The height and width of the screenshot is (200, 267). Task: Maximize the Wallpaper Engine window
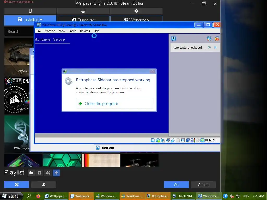tap(204, 3)
